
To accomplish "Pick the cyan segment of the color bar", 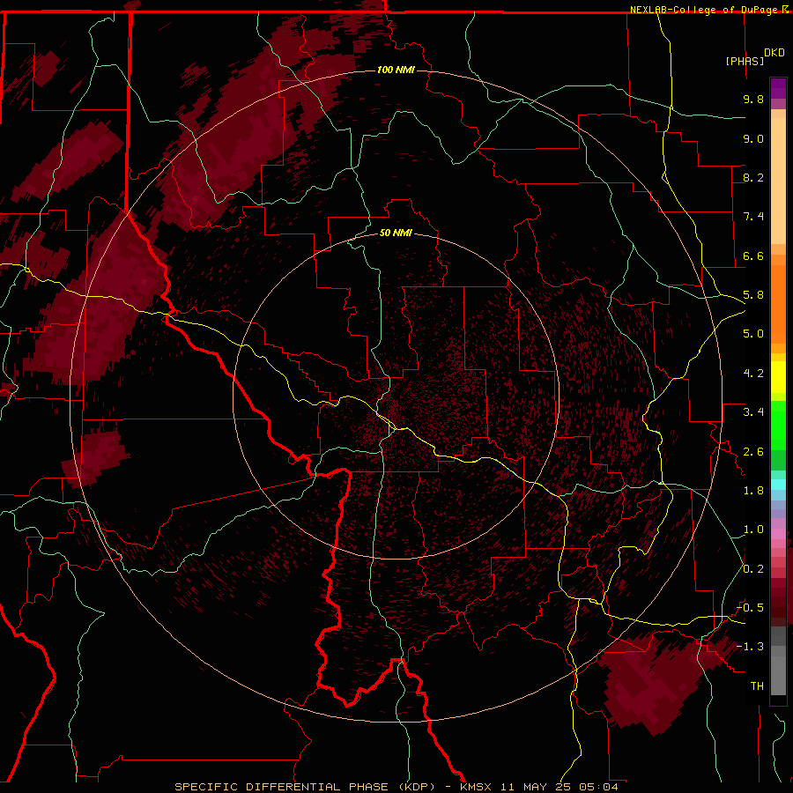I will (x=778, y=485).
